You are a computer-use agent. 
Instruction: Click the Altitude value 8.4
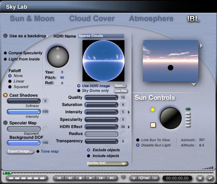point(201,145)
